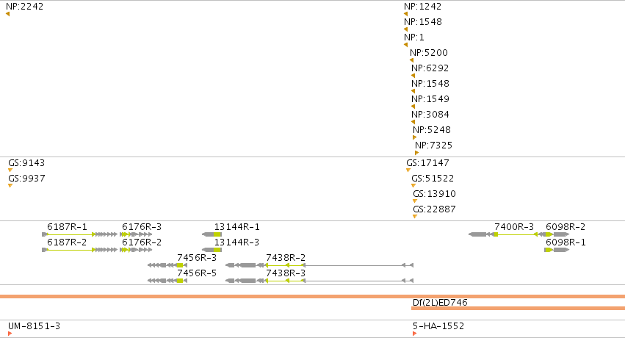Click the down-arrow marker under GS:51522

(413, 186)
